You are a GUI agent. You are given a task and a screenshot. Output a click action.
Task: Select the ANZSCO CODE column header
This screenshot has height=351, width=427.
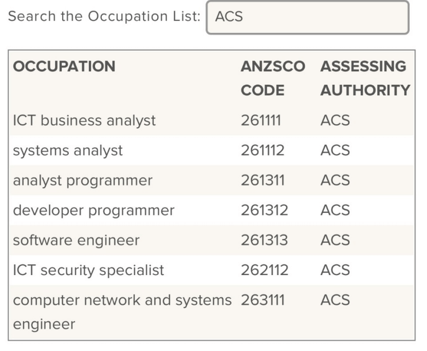coord(273,79)
